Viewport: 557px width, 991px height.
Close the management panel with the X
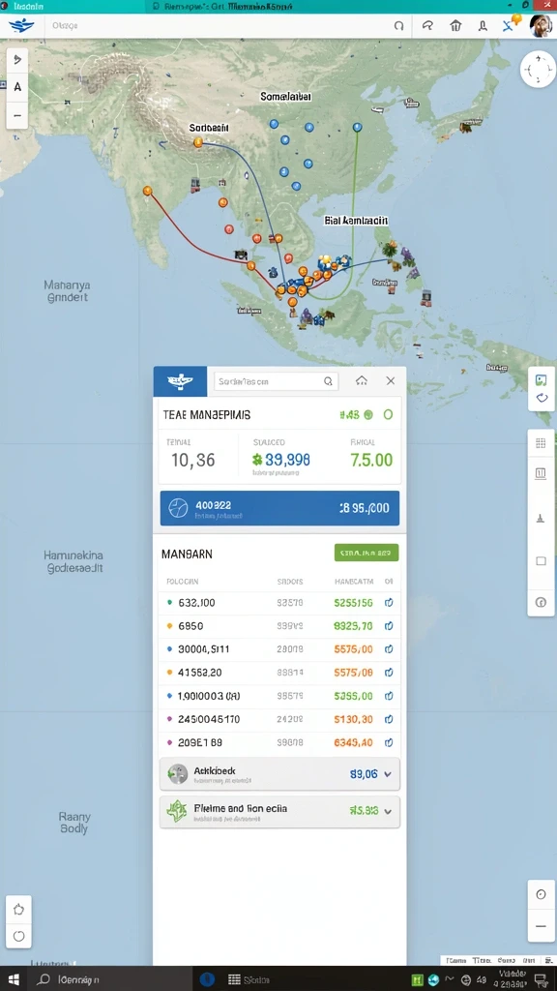391,380
